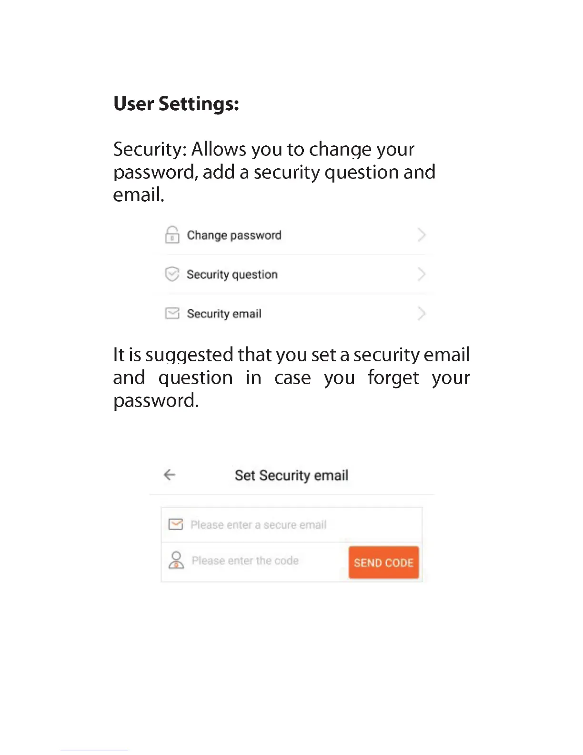Viewport: 583px width, 755px height.
Task: Click the paragraph starting 'It is suggested'
Action: click(x=291, y=377)
